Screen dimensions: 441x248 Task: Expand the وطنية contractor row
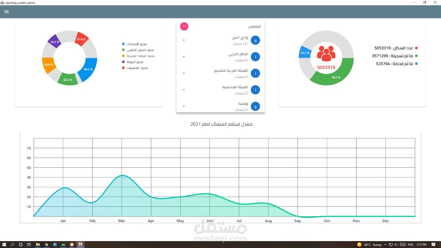(184, 106)
